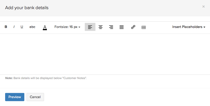The height and width of the screenshot is (106, 210).
Task: Align text to the left
Action: (90, 27)
